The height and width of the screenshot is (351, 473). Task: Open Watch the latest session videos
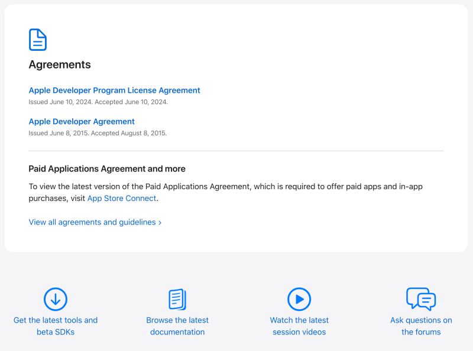[299, 326]
